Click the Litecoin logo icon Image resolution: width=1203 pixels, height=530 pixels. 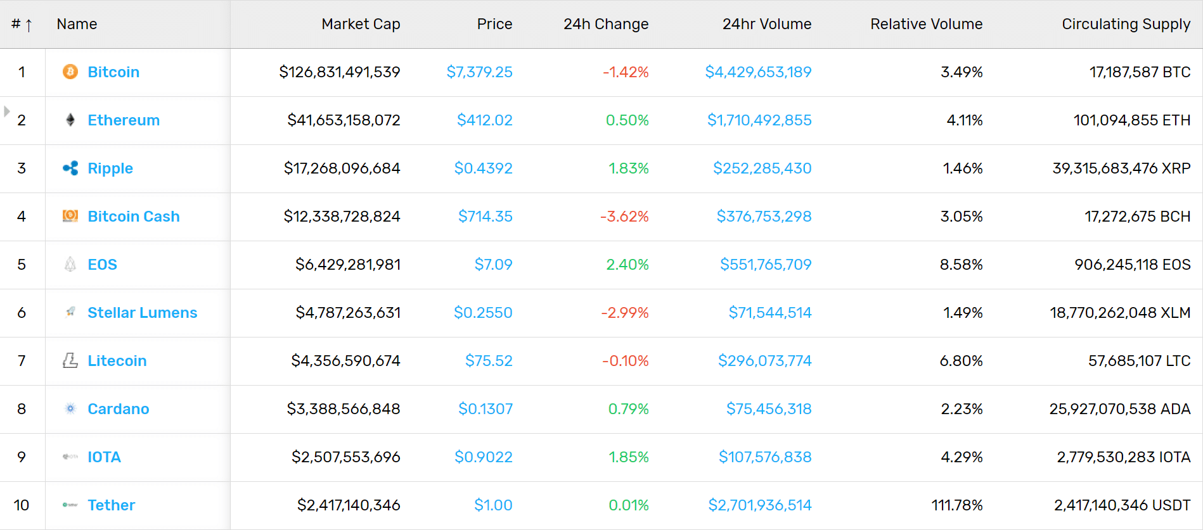coord(70,360)
